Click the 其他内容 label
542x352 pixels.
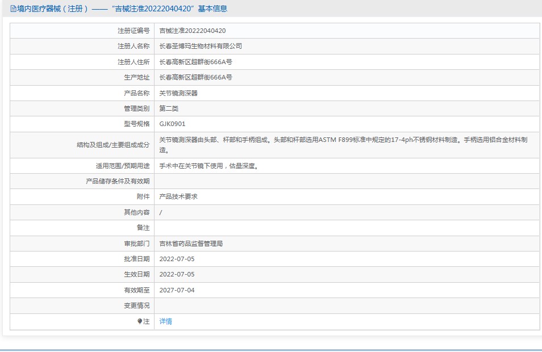coord(136,212)
